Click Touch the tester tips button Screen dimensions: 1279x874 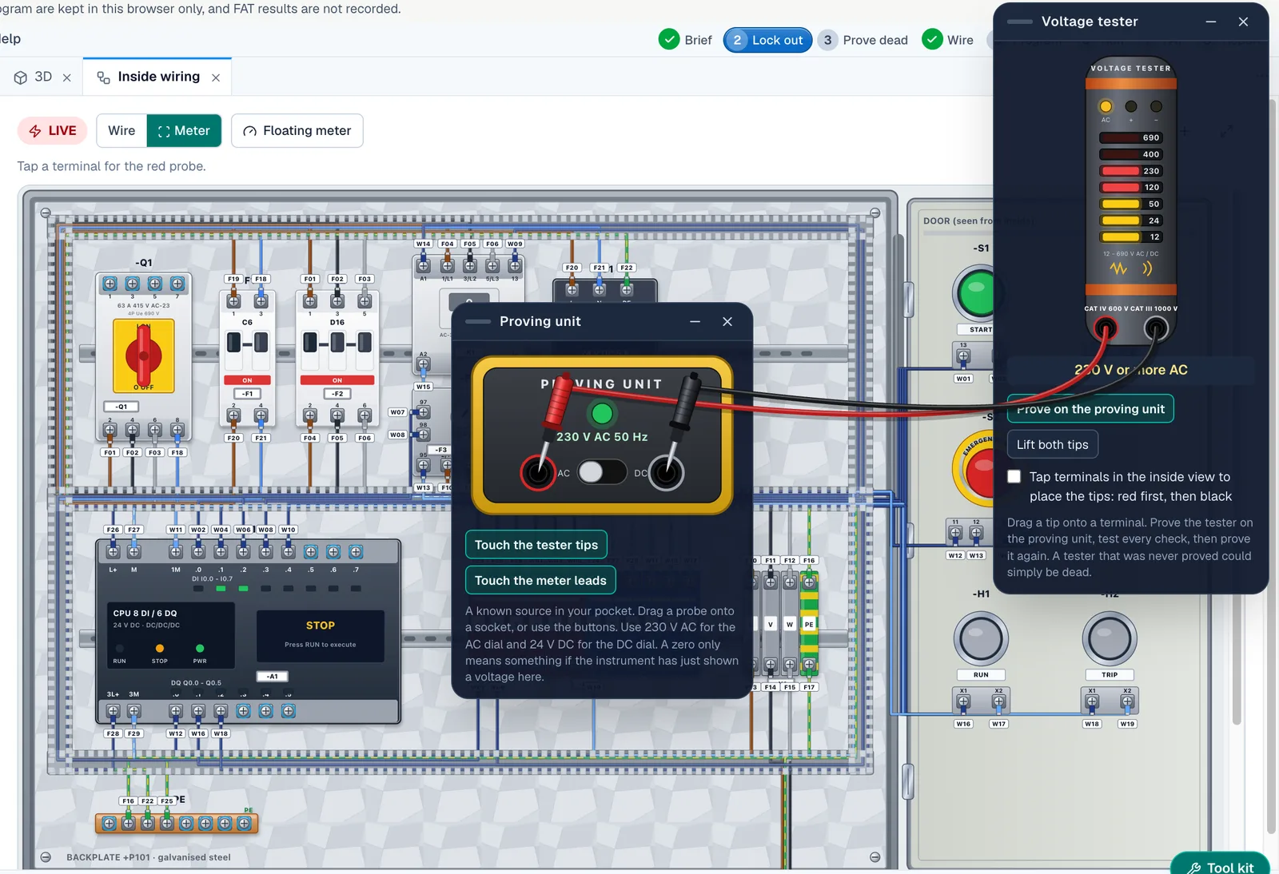click(536, 545)
